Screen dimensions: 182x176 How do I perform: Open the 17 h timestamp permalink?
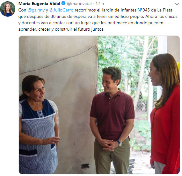[x=100, y=4]
